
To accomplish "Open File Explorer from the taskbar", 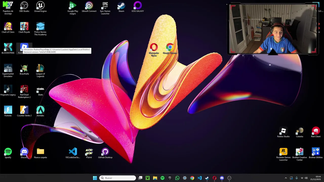I will (x=155, y=178).
